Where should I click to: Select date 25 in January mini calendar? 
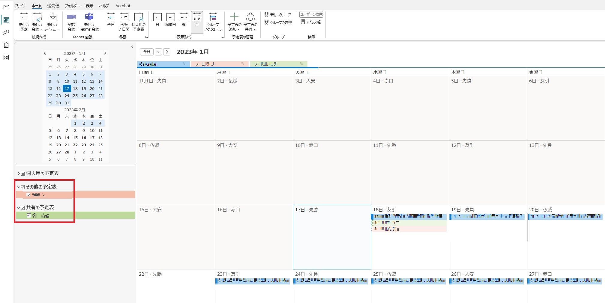point(75,96)
